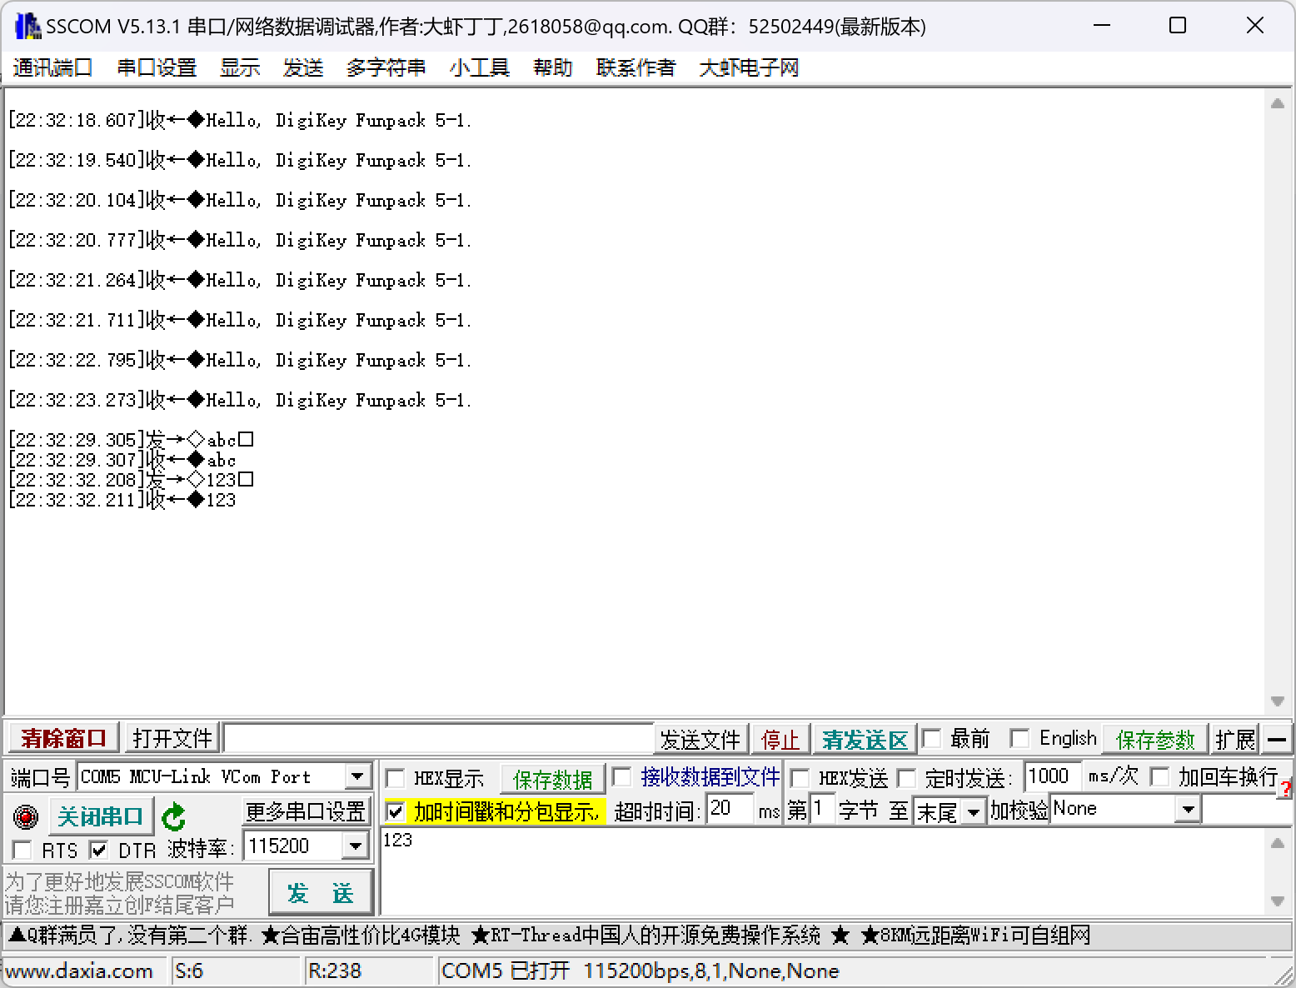Open the 串口设置 menu
The width and height of the screenshot is (1296, 988).
click(157, 67)
